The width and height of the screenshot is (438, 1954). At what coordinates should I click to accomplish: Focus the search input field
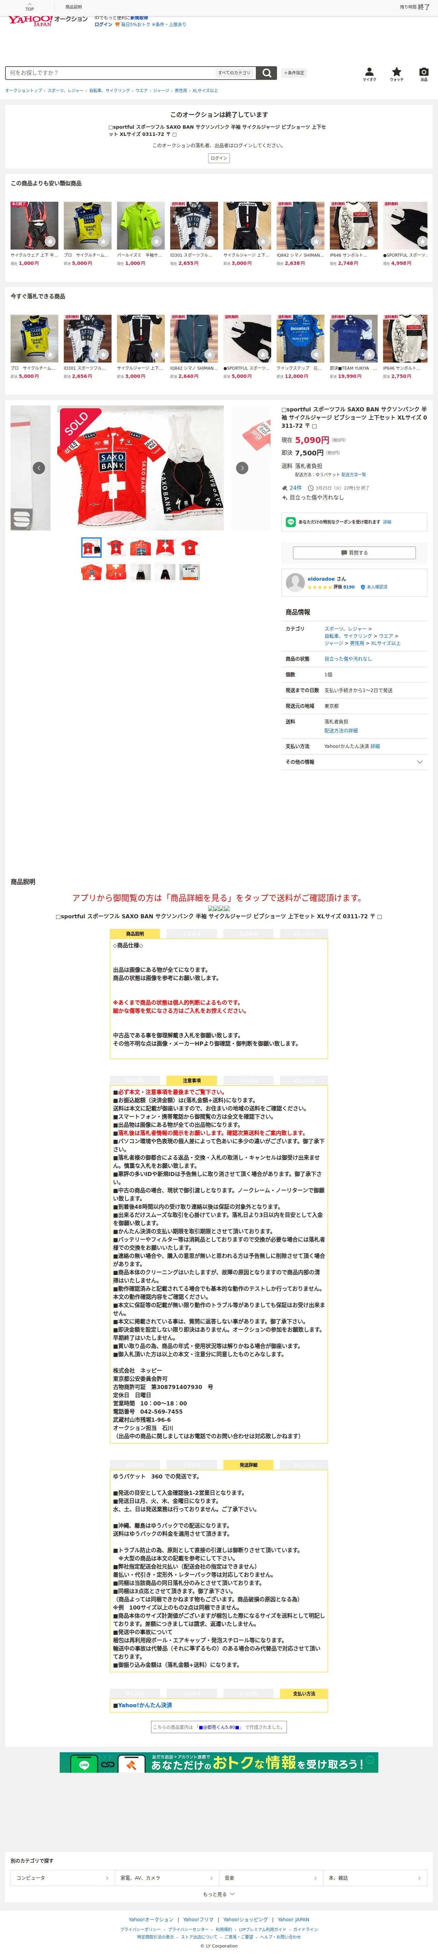110,73
